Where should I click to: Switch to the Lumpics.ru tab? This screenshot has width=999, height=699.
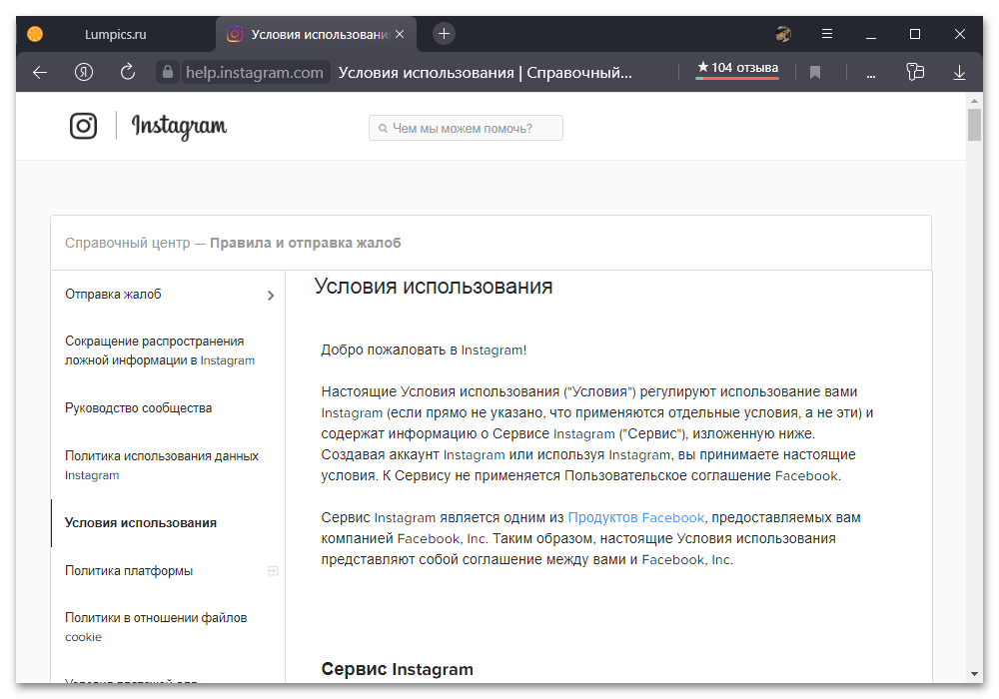(x=115, y=33)
